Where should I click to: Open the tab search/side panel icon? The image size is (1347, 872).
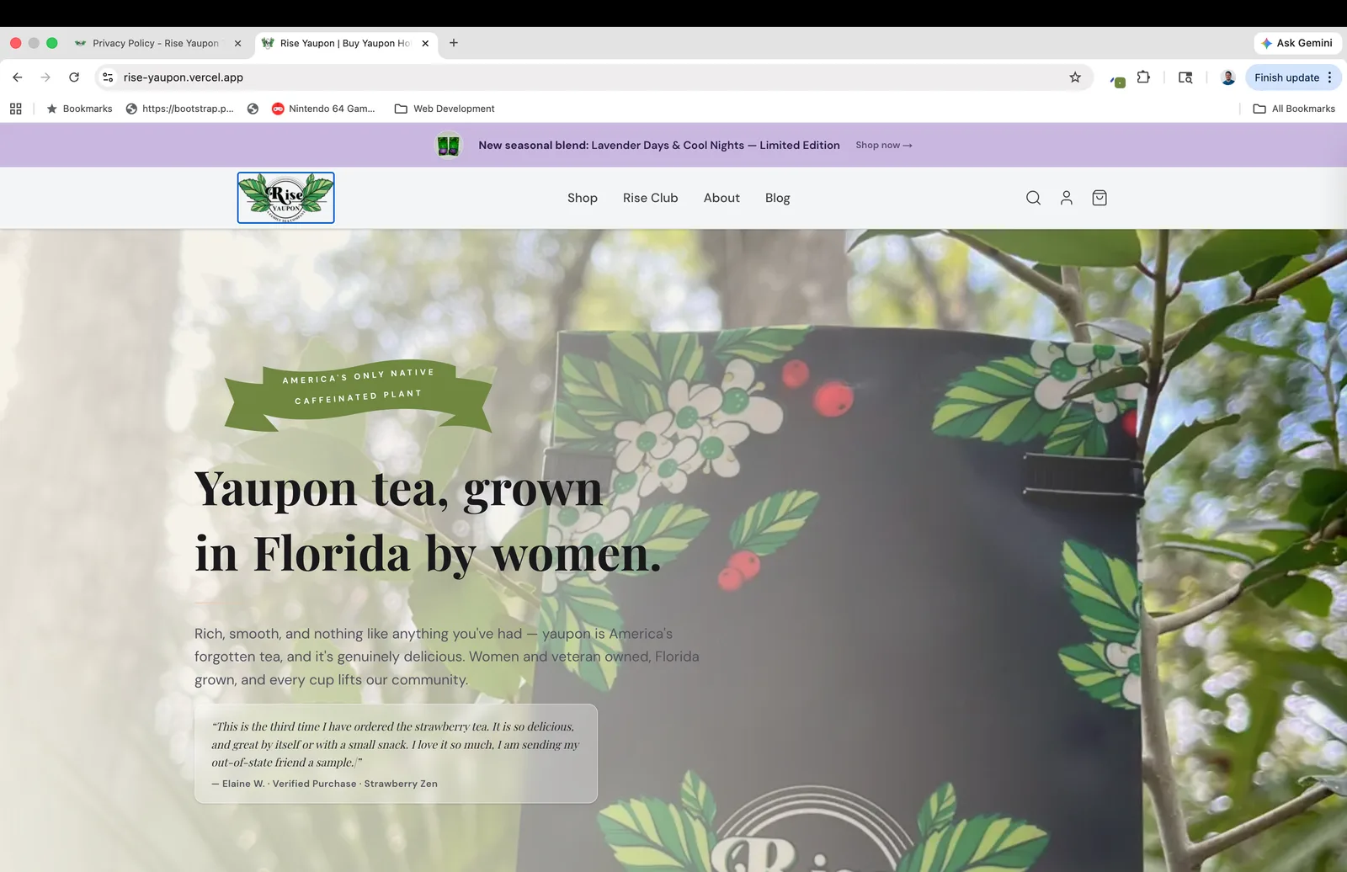(1185, 77)
